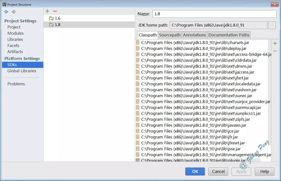Select the nashorn.jar classpath entry
The image size is (281, 181).
pos(199,90)
